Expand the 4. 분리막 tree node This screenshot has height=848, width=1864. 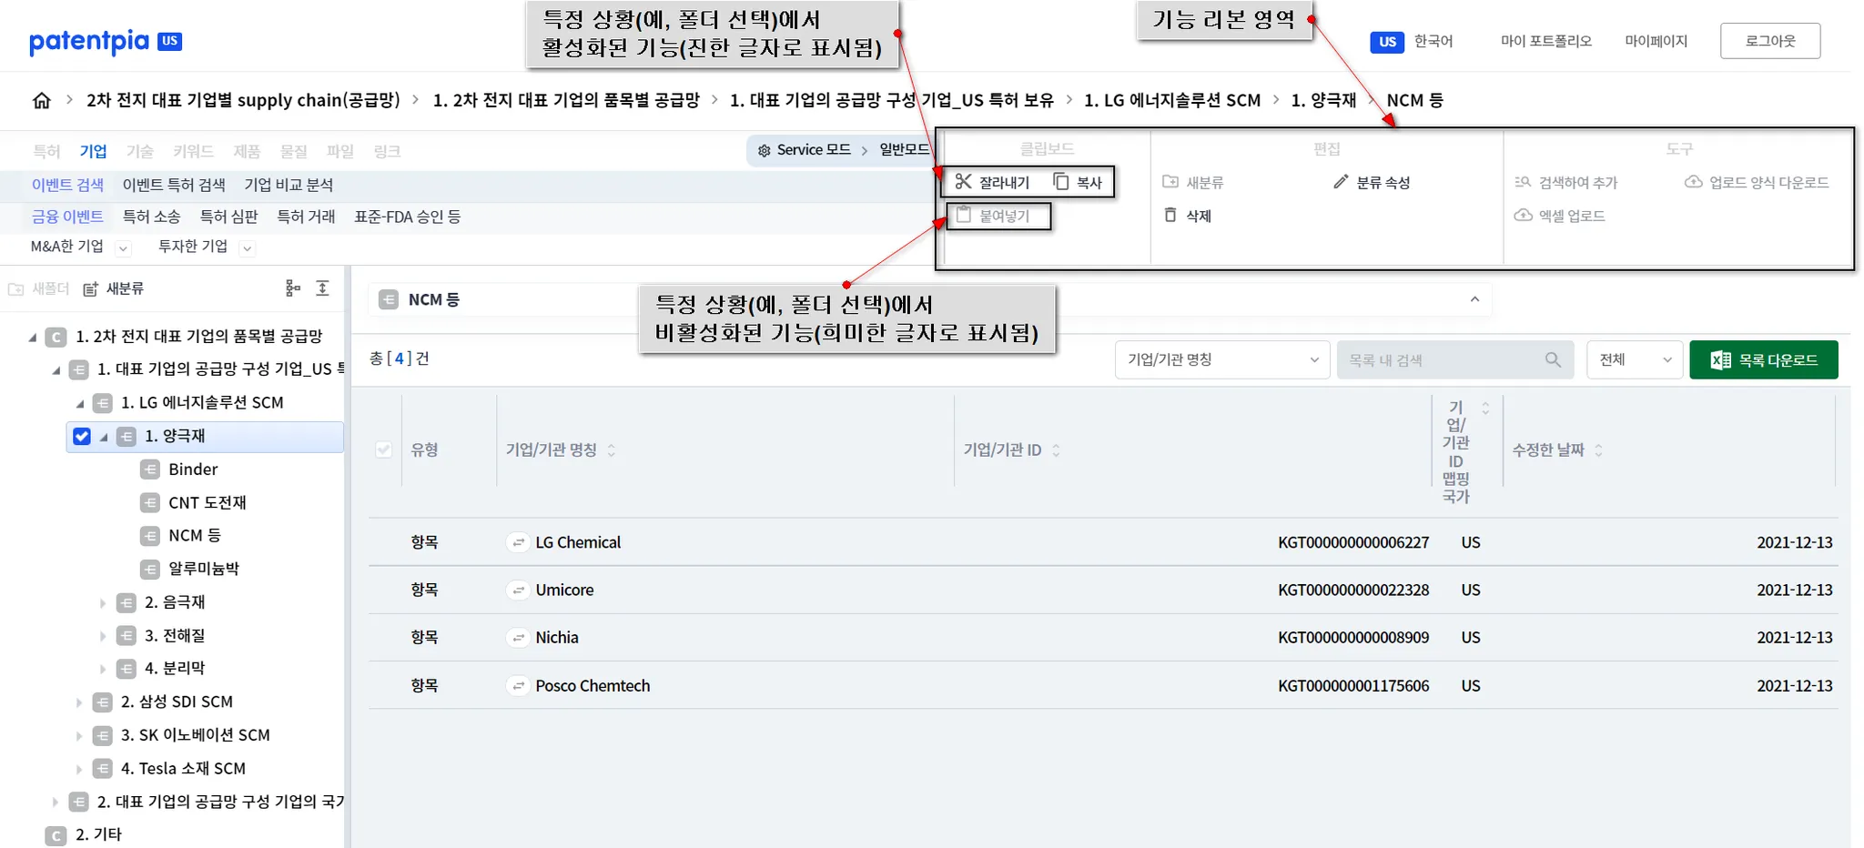[x=103, y=669]
